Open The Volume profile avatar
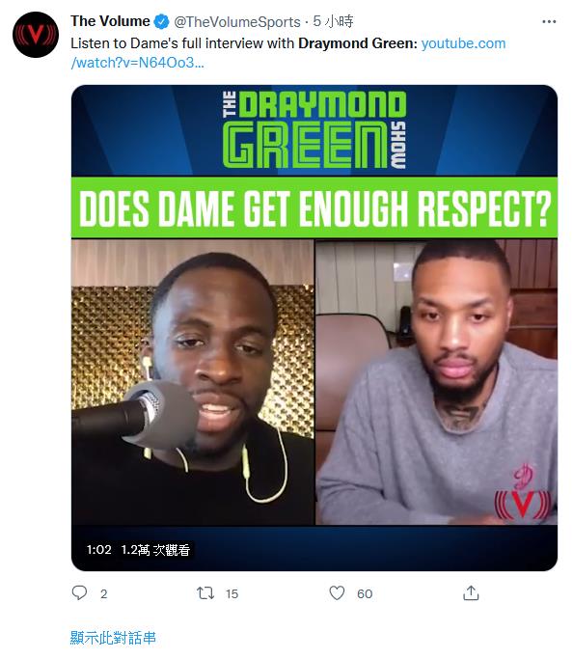Image resolution: width=573 pixels, height=659 pixels. click(36, 35)
